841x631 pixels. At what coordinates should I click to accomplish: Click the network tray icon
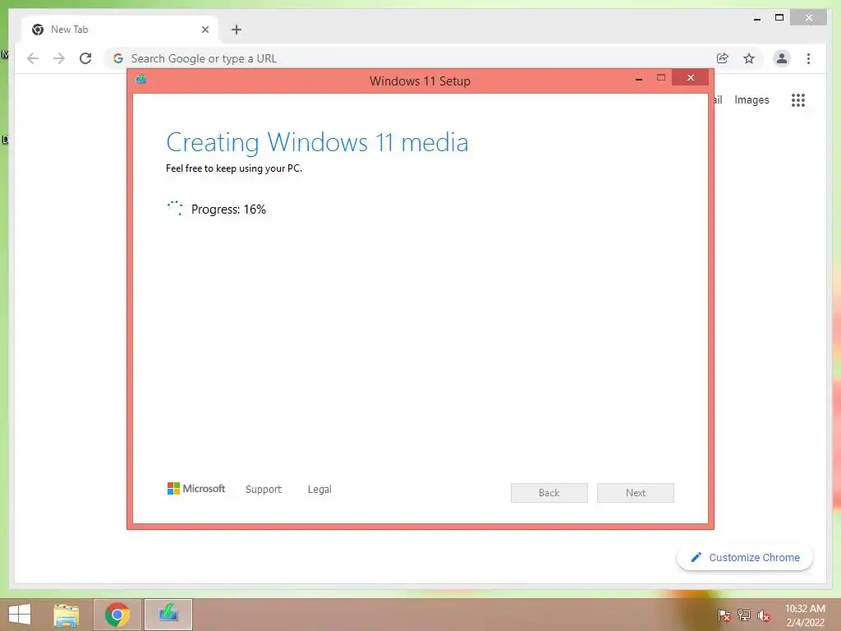[x=744, y=615]
